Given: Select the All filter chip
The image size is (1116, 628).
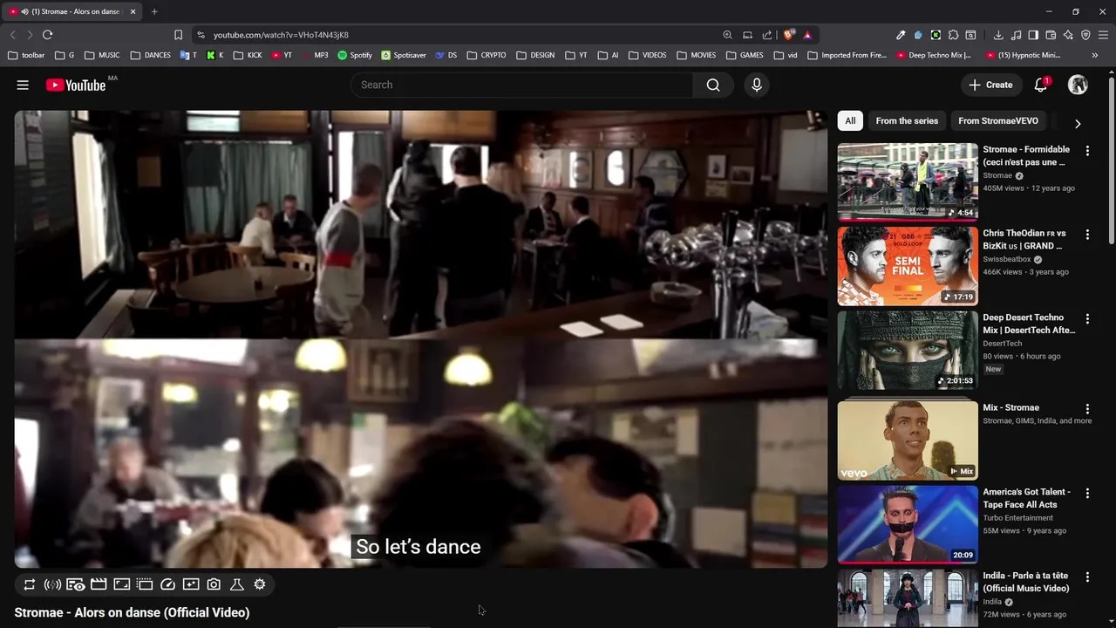Looking at the screenshot, I should tap(850, 121).
